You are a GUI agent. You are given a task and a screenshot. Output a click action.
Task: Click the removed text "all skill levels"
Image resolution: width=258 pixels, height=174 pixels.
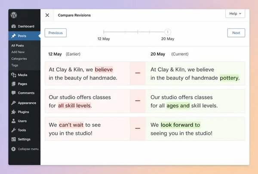[x=74, y=106]
